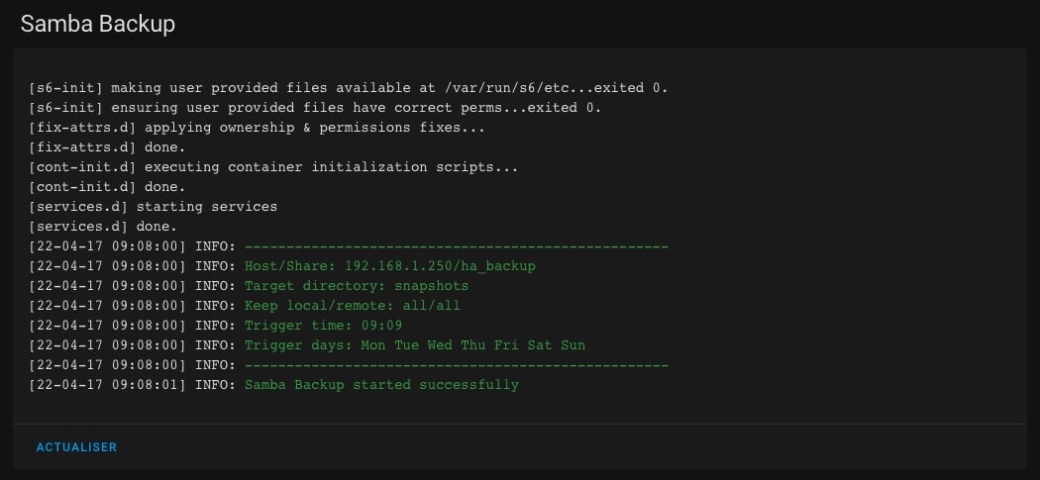Select the '[fix-attrs.d] done.' log line
The width and height of the screenshot is (1040, 480).
point(107,147)
